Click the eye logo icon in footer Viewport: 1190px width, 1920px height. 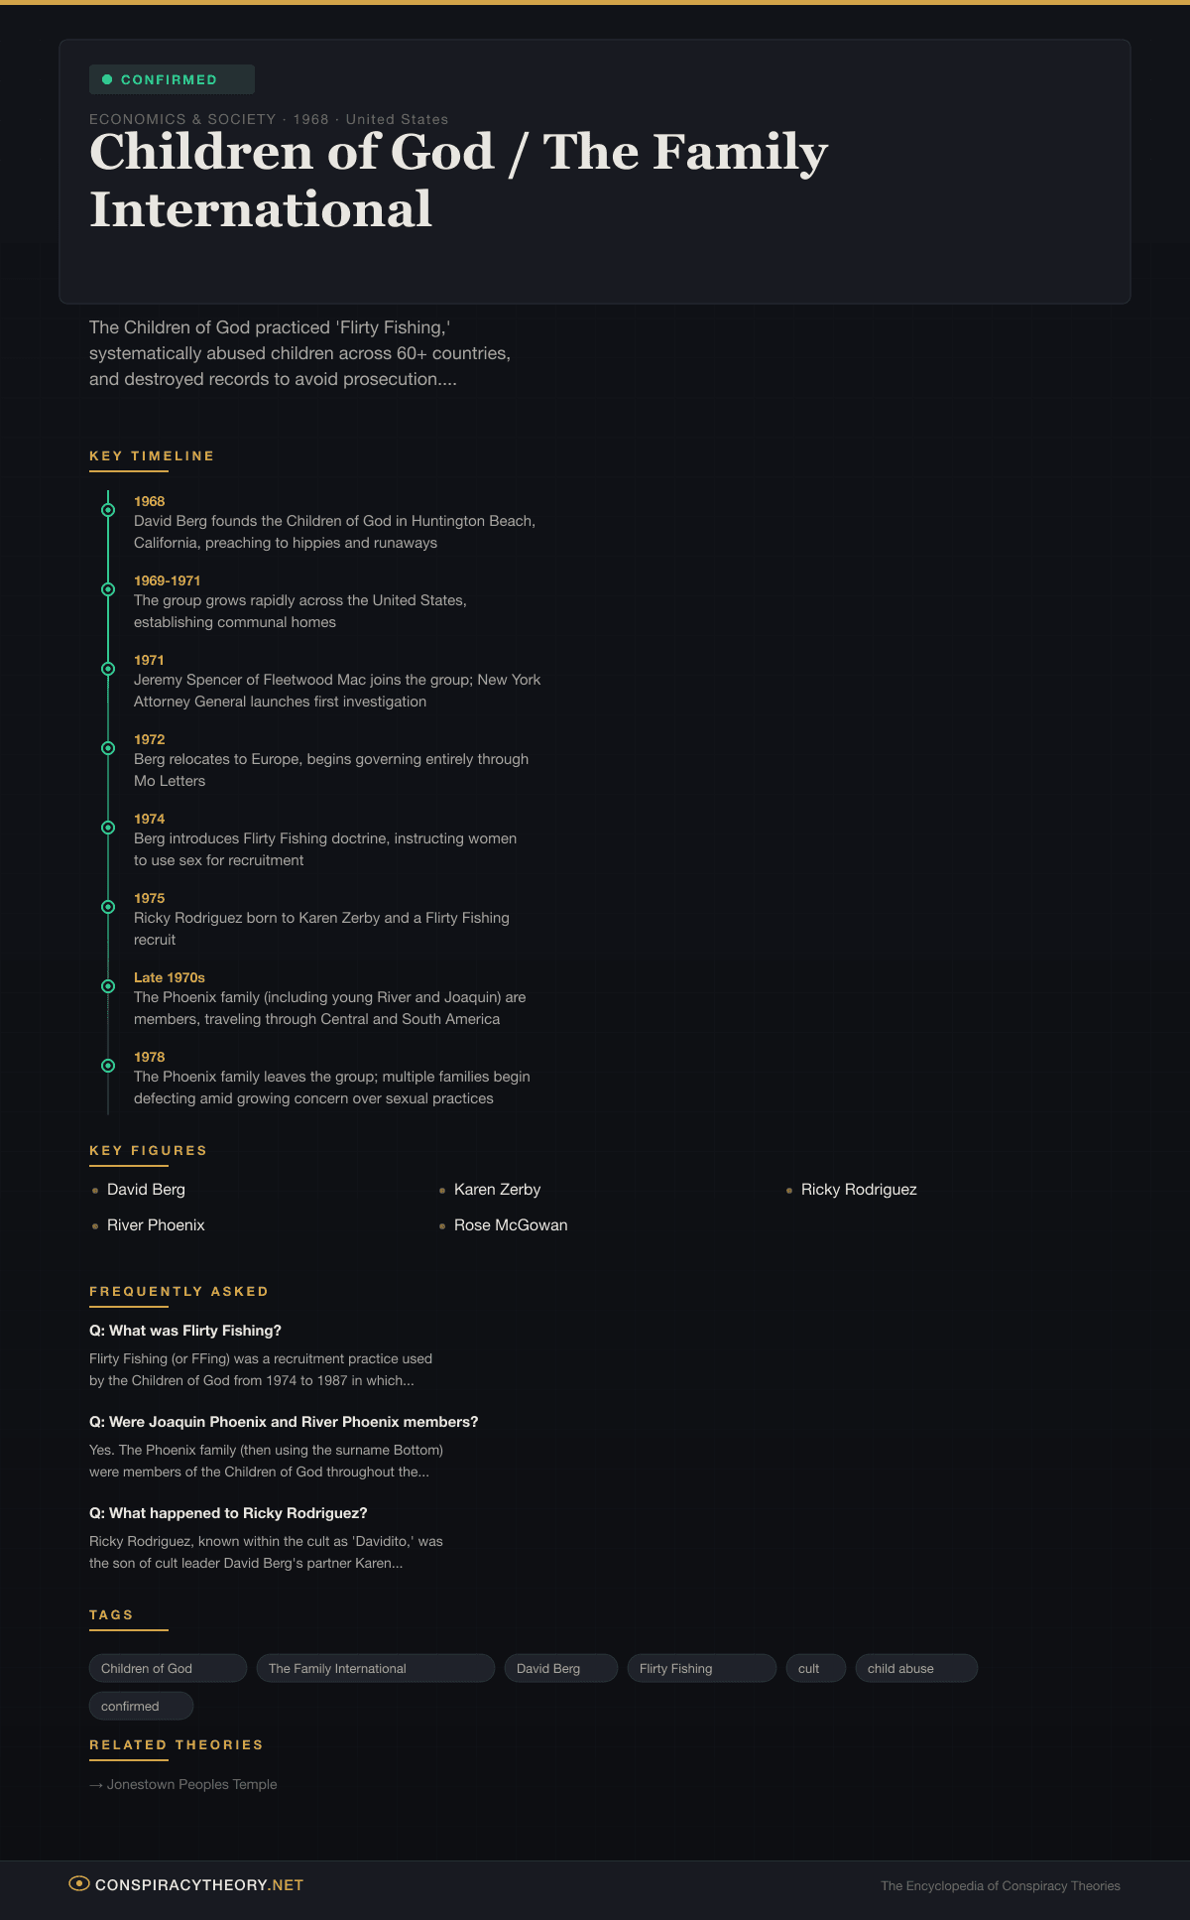coord(79,1883)
